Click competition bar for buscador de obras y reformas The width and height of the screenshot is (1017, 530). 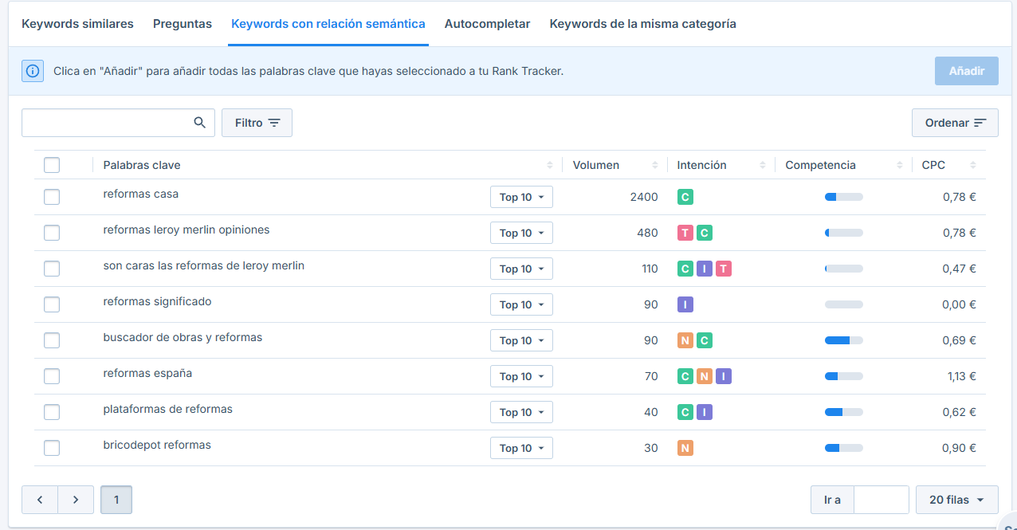pos(843,340)
